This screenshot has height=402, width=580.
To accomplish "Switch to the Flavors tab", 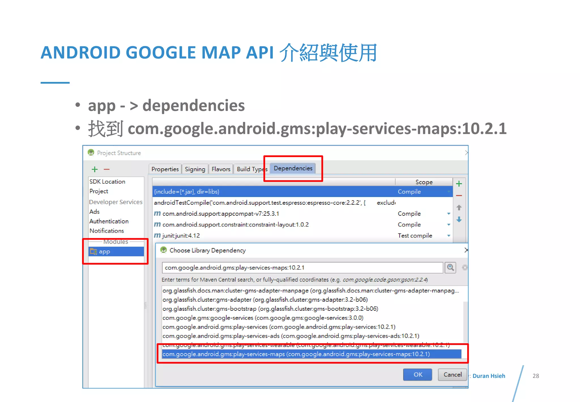I will click(221, 169).
